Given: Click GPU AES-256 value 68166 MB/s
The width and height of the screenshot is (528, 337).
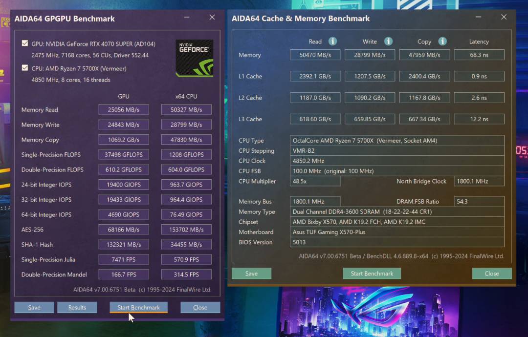Looking at the screenshot, I should click(124, 230).
